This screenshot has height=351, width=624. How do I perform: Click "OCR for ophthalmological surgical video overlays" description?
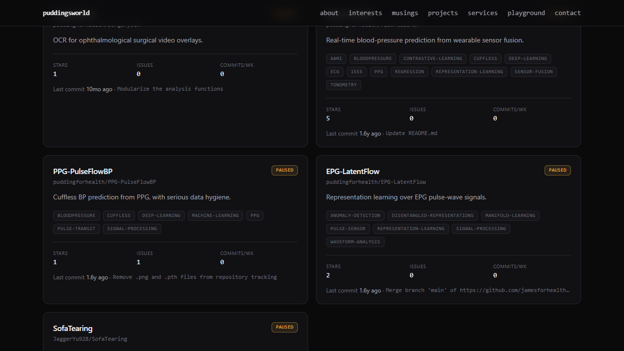[x=128, y=40]
